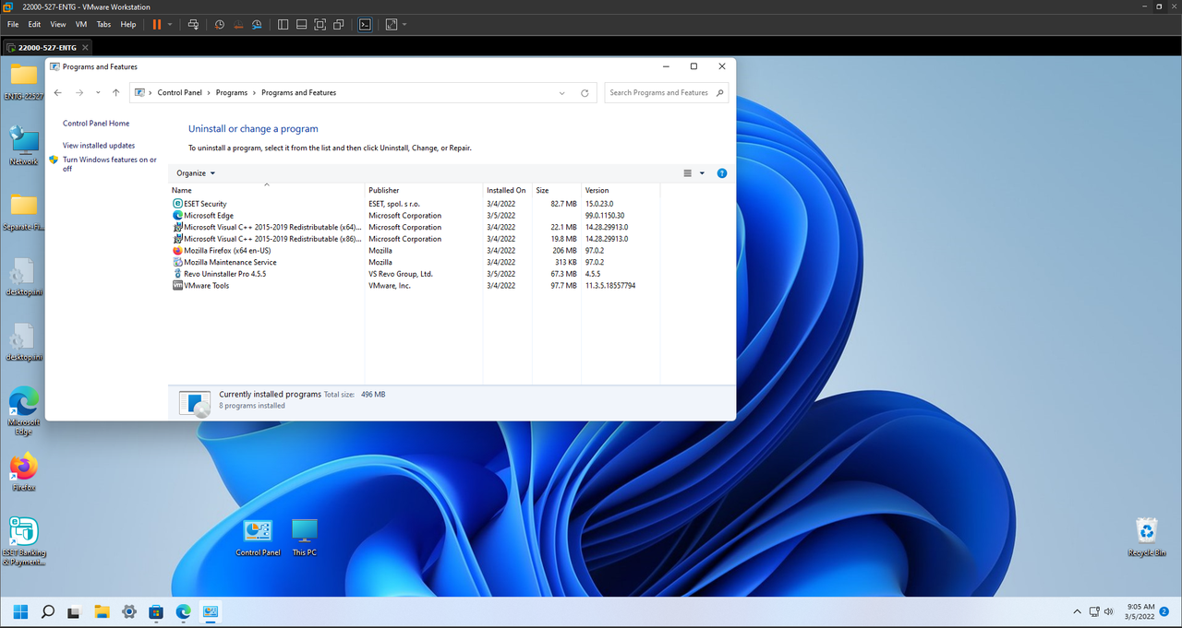Screen dimensions: 1182x628
Task: Toggle the VMware thumbnail bar
Action: (302, 24)
